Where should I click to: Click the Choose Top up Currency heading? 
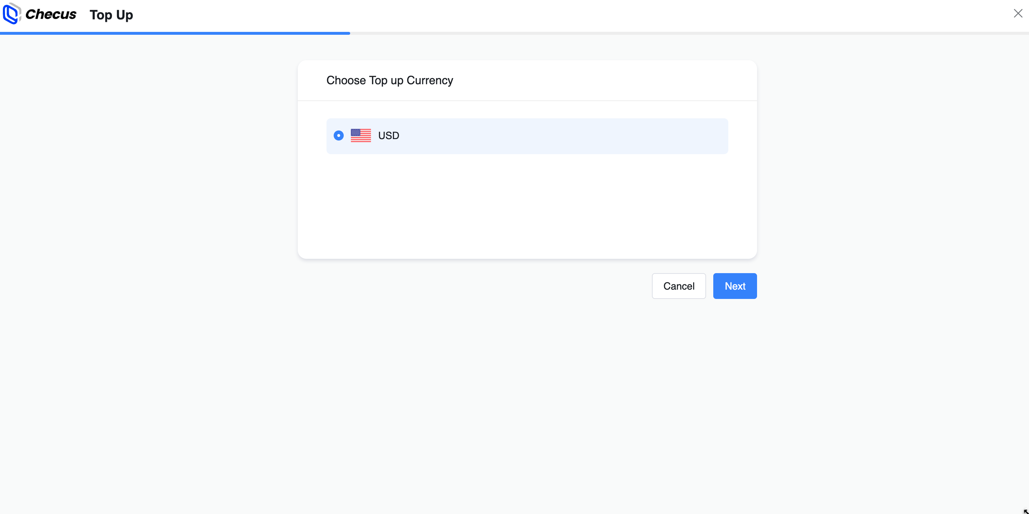point(390,81)
